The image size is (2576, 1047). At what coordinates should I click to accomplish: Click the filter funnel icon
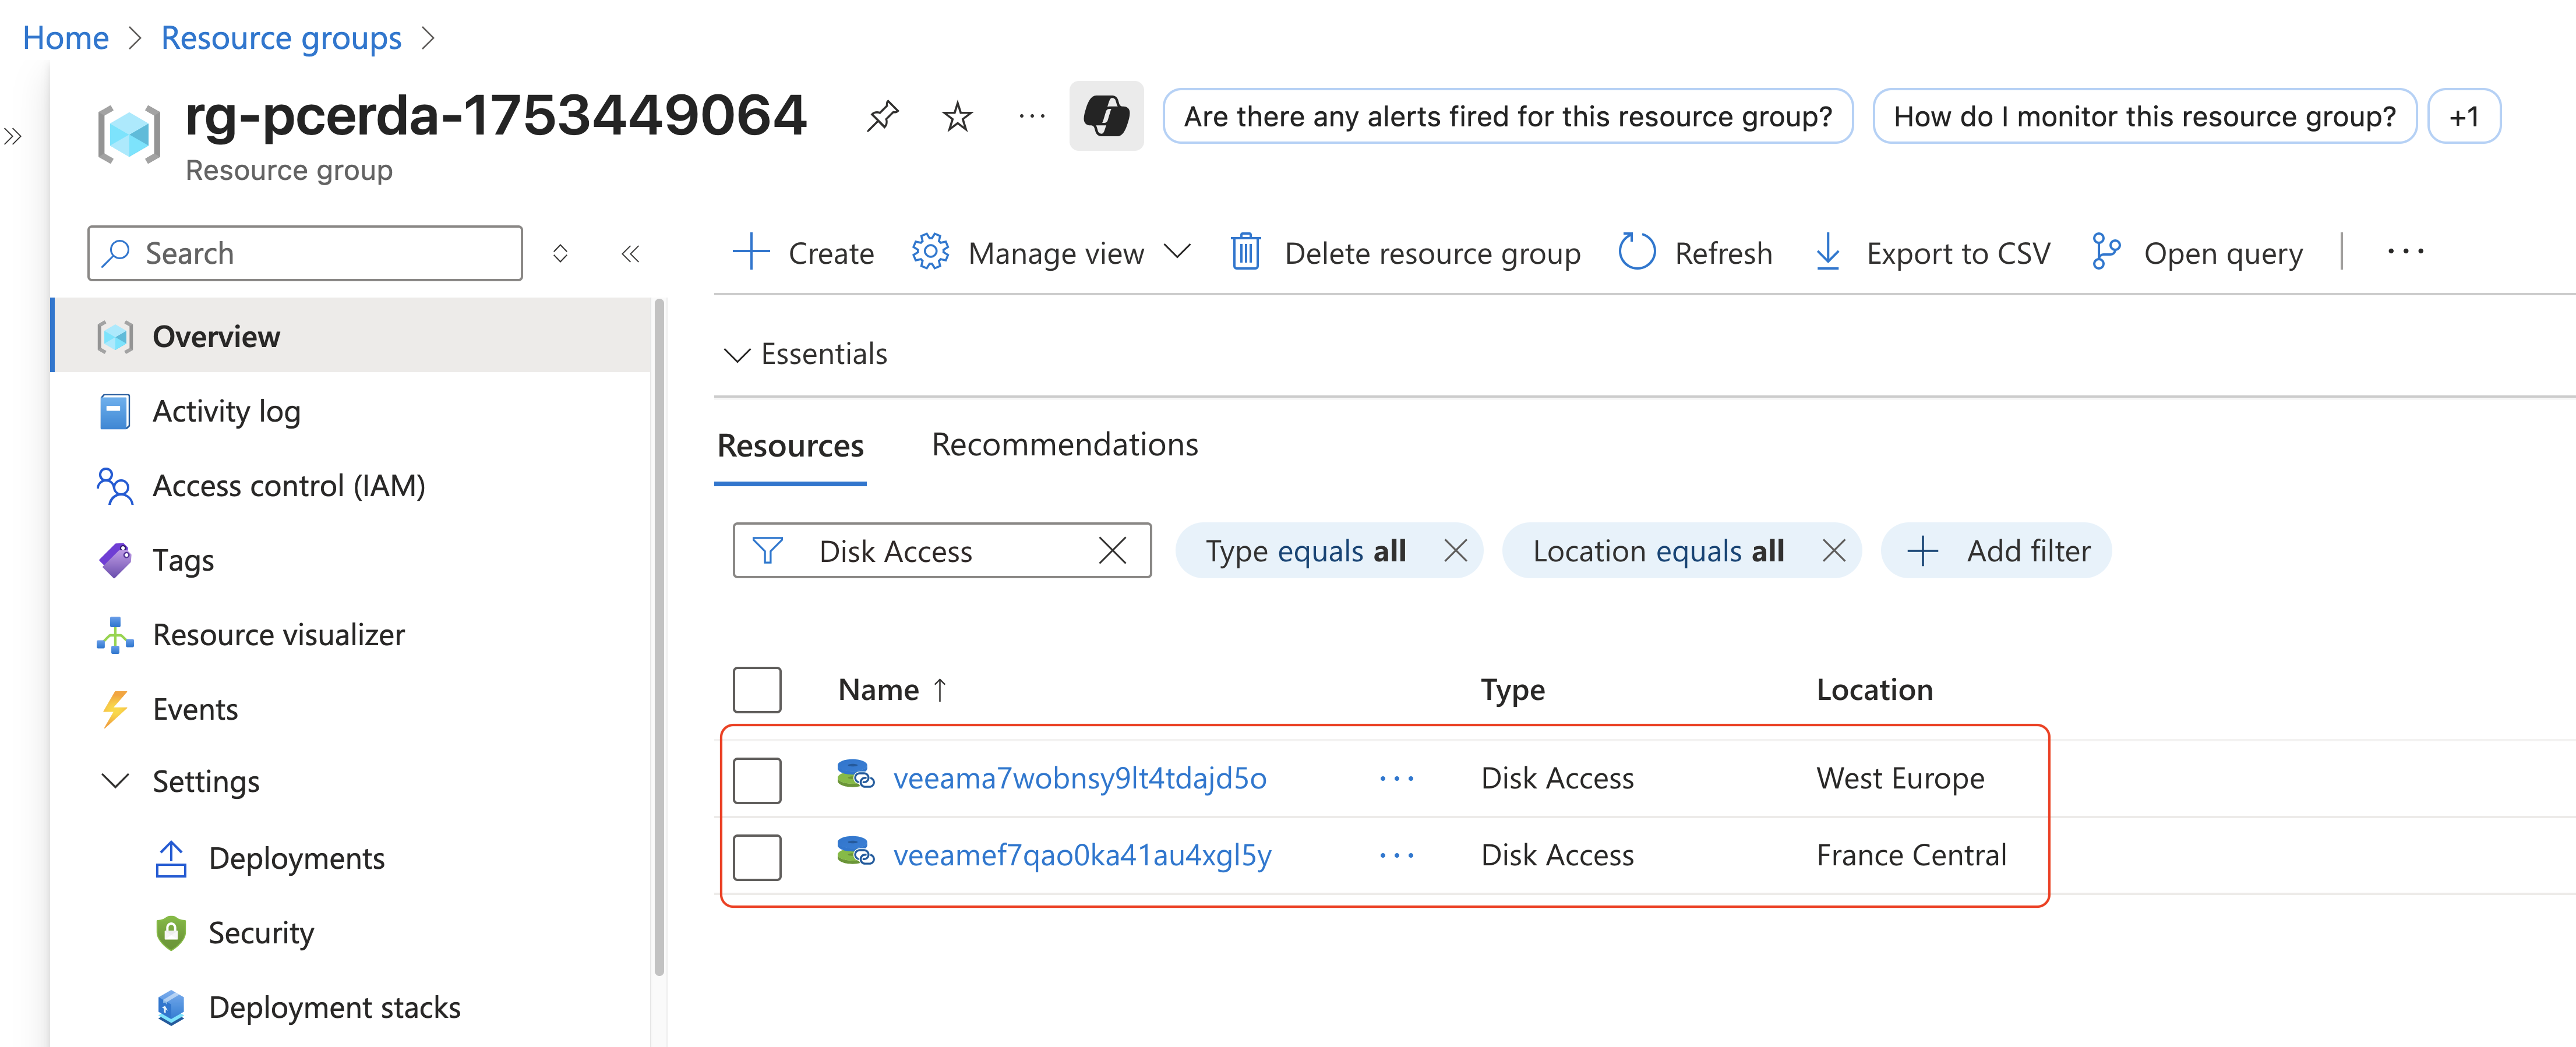(x=767, y=550)
